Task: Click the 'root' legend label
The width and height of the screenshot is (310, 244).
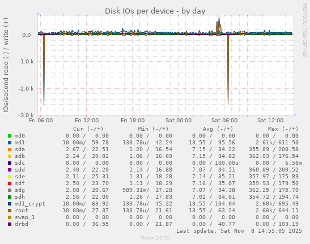Action: pos(22,211)
